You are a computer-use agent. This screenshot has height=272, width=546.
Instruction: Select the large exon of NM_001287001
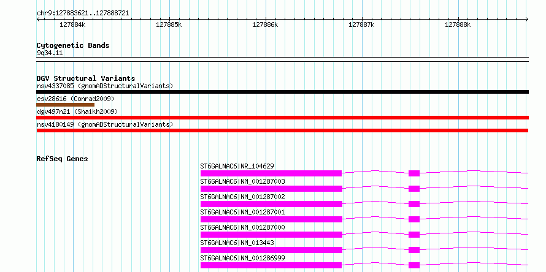point(271,219)
